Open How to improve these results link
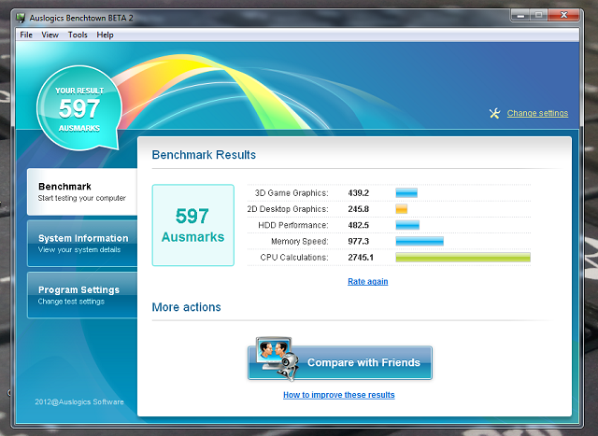The image size is (598, 436). click(x=338, y=395)
